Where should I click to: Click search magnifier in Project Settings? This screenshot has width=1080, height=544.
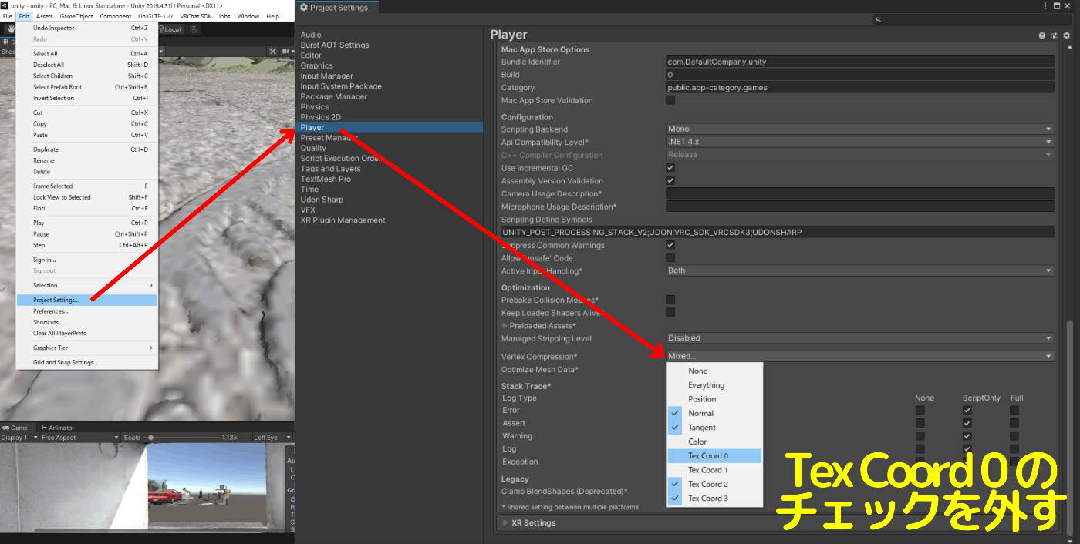(x=878, y=19)
